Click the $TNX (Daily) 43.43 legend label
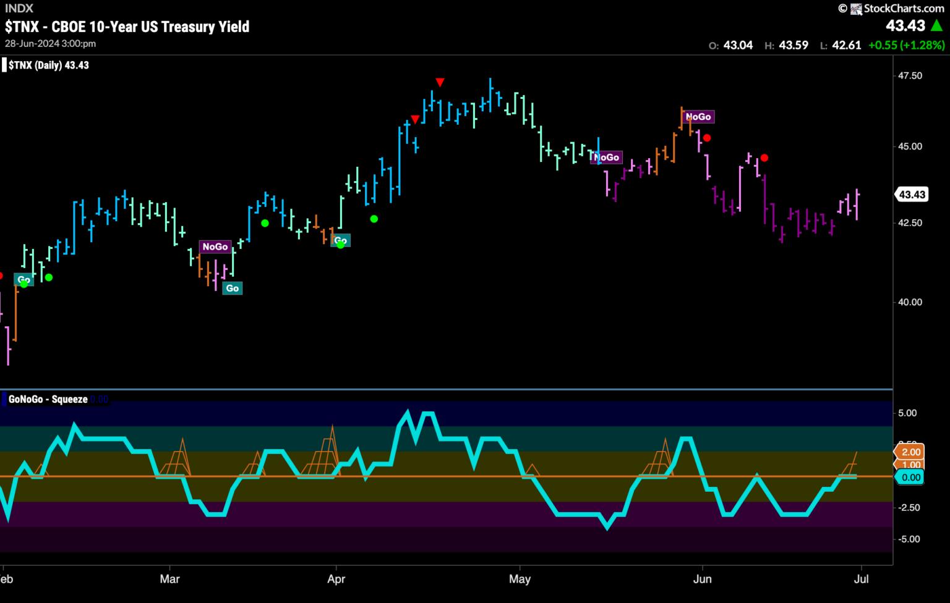 (x=48, y=65)
